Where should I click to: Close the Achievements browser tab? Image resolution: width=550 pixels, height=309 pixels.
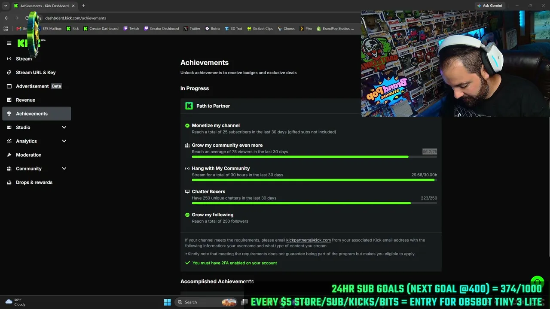pyautogui.click(x=73, y=6)
